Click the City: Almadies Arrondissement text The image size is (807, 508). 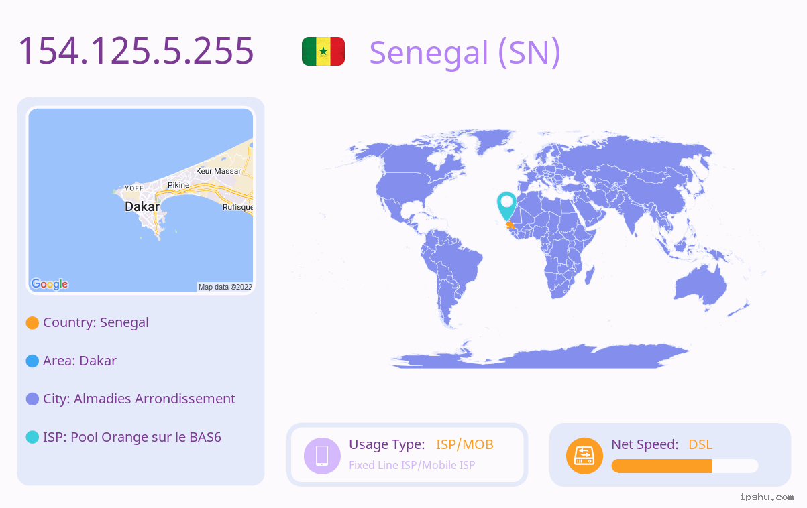(139, 399)
